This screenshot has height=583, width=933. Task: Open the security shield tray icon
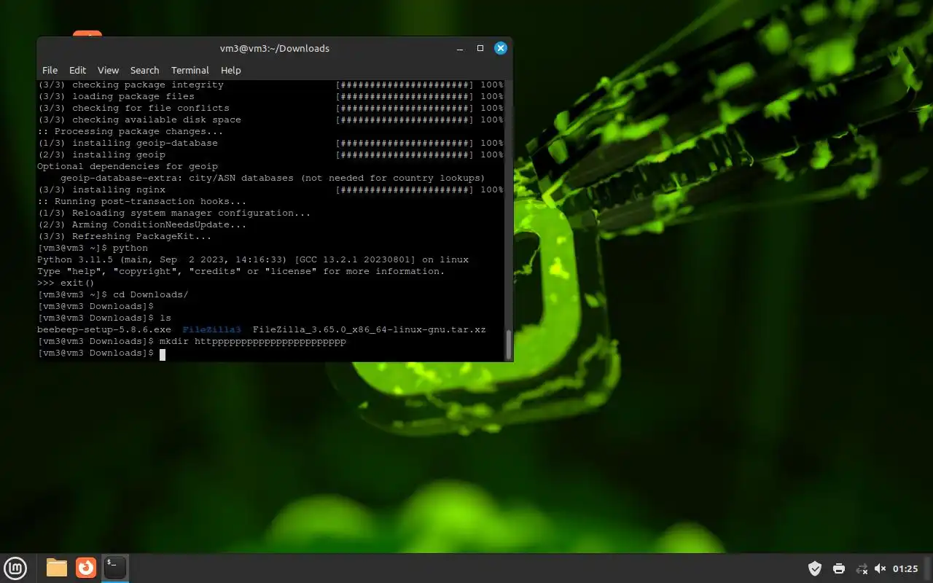point(815,568)
